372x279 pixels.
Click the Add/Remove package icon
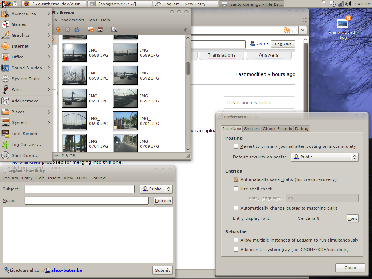pos(5,101)
